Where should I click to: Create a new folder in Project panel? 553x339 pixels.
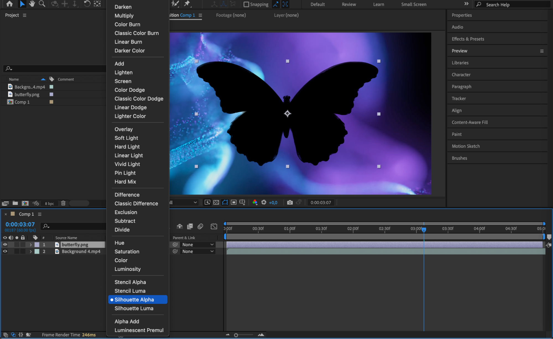point(15,203)
